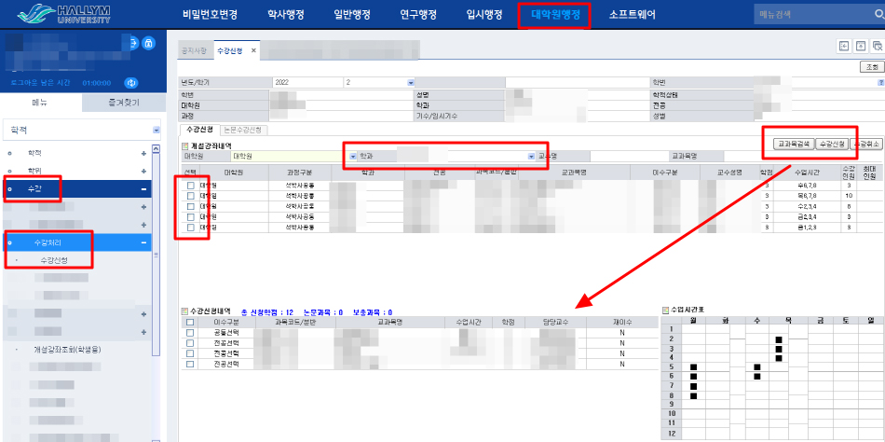Open the 대학원행정 top menu
Viewport: 885px width, 442px height.
click(x=554, y=15)
